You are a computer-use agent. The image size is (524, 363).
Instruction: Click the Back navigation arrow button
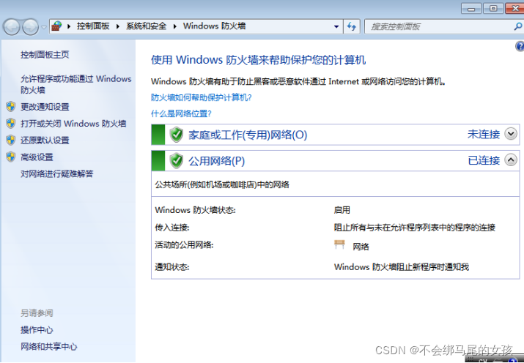[x=12, y=27]
